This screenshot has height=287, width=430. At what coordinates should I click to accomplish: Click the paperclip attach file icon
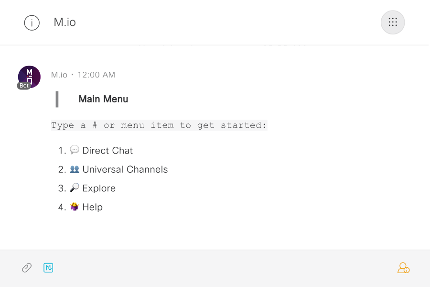tap(27, 268)
